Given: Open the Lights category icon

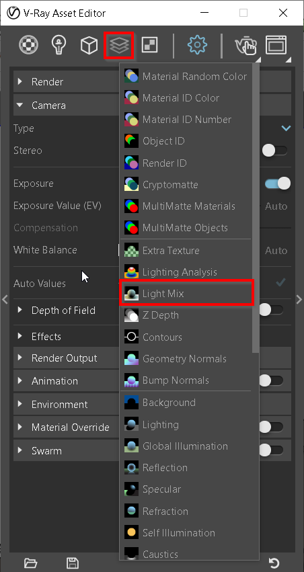Looking at the screenshot, I should coord(58,46).
